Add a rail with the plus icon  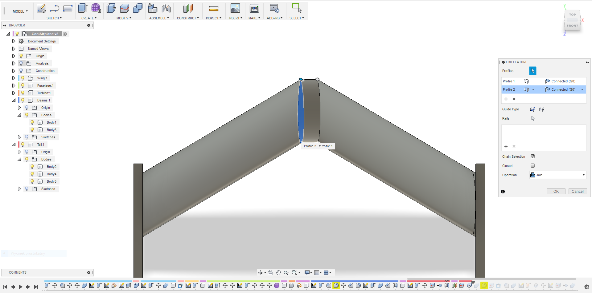click(x=506, y=146)
